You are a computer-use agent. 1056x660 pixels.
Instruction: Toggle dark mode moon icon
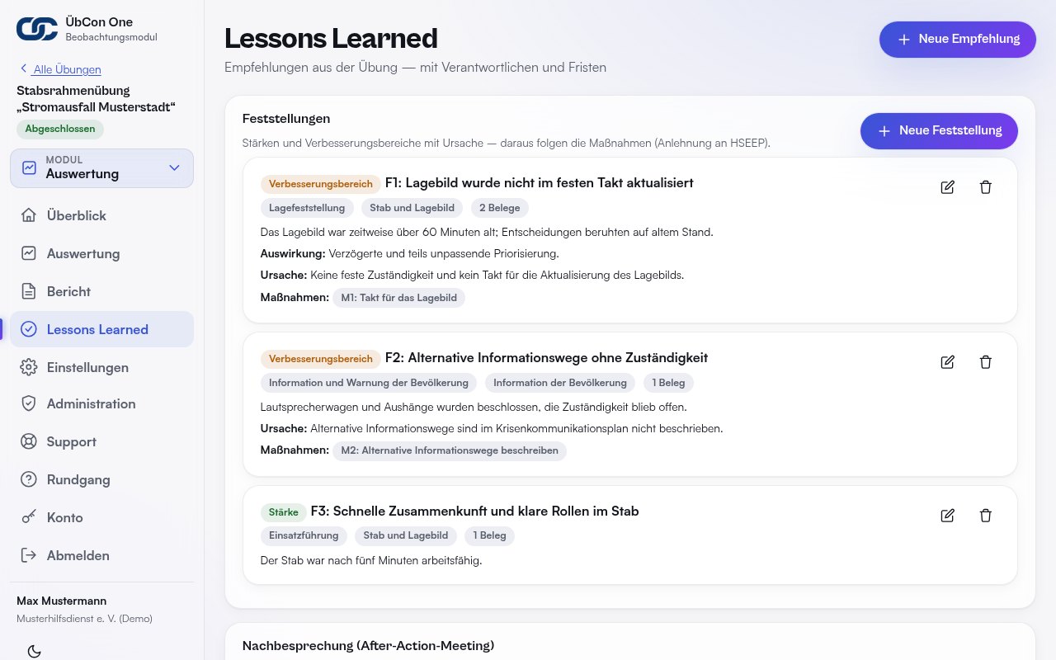tap(34, 652)
